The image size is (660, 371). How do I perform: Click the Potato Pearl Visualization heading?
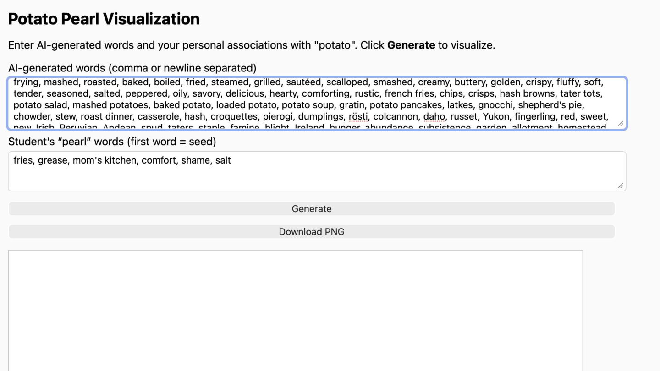pyautogui.click(x=104, y=19)
